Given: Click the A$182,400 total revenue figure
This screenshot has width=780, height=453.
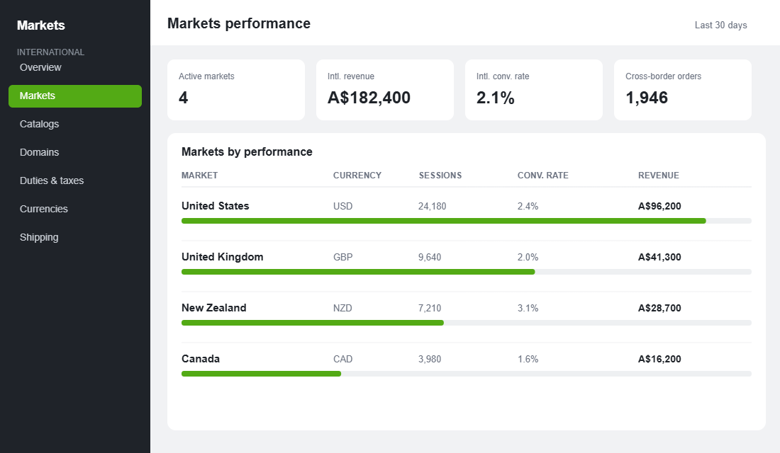Looking at the screenshot, I should pos(369,98).
